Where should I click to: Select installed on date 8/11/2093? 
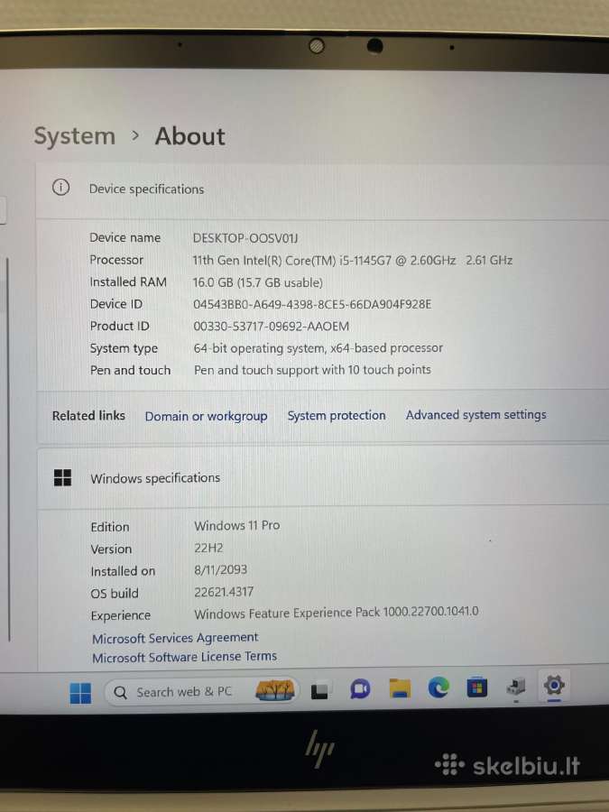(x=221, y=569)
